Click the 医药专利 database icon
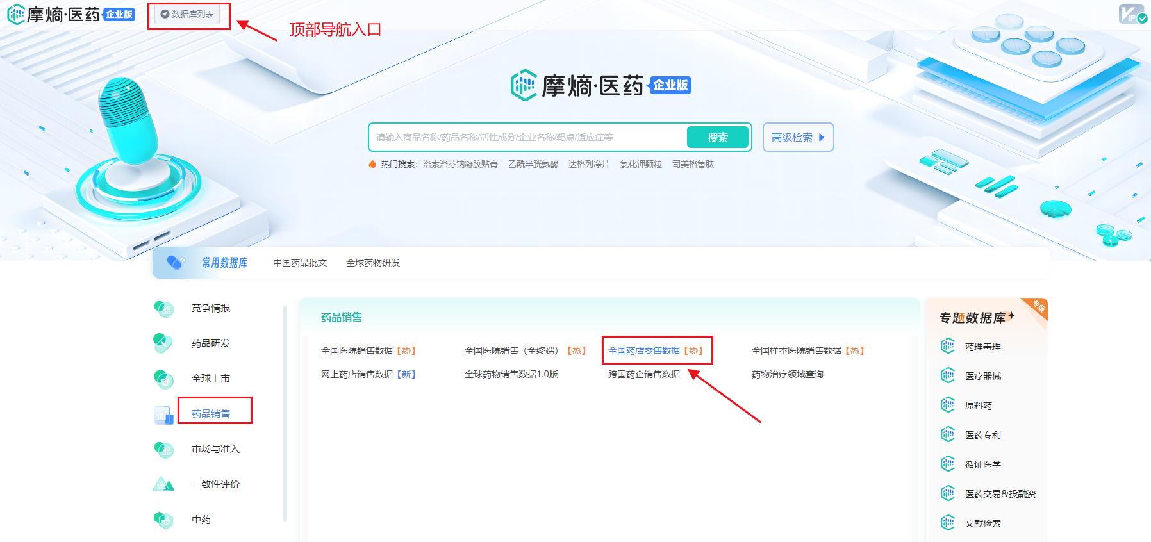 (x=947, y=434)
